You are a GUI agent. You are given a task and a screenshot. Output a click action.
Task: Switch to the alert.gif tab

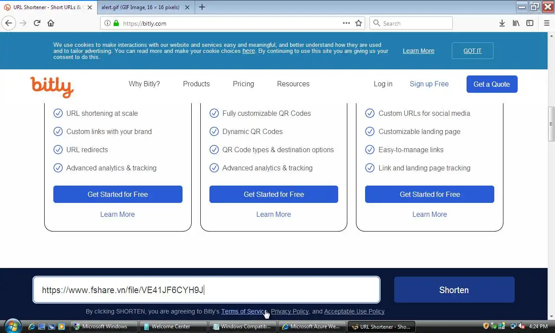[x=145, y=7]
